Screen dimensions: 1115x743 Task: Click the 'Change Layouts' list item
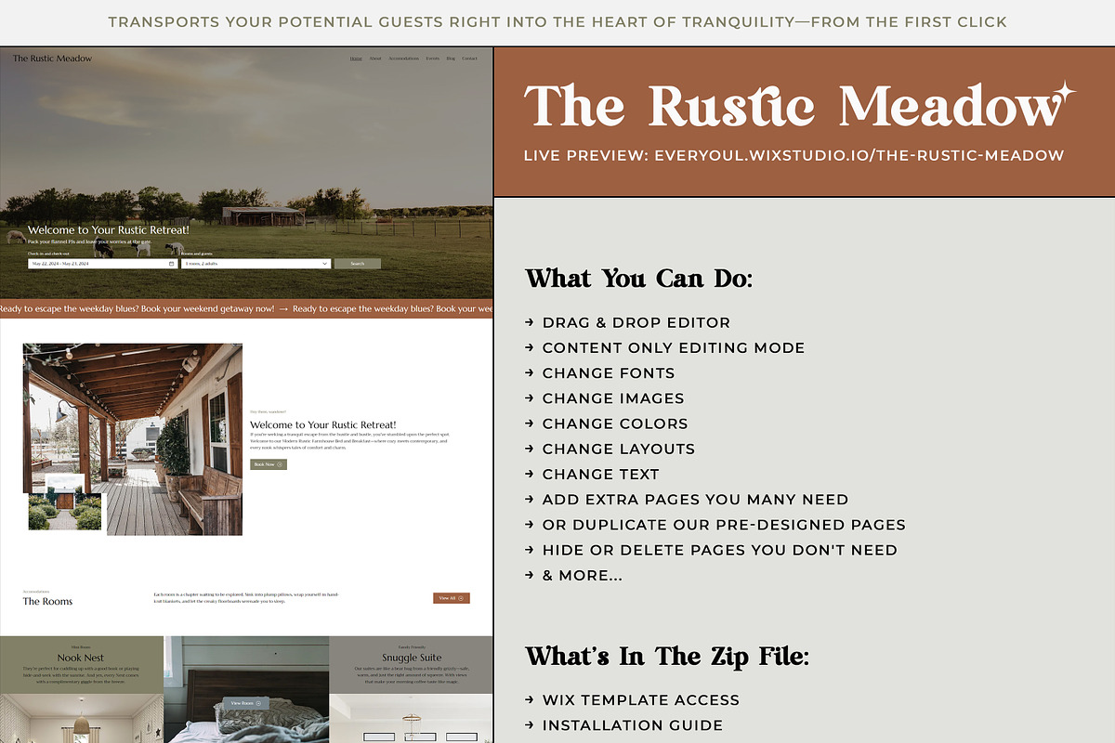(619, 449)
